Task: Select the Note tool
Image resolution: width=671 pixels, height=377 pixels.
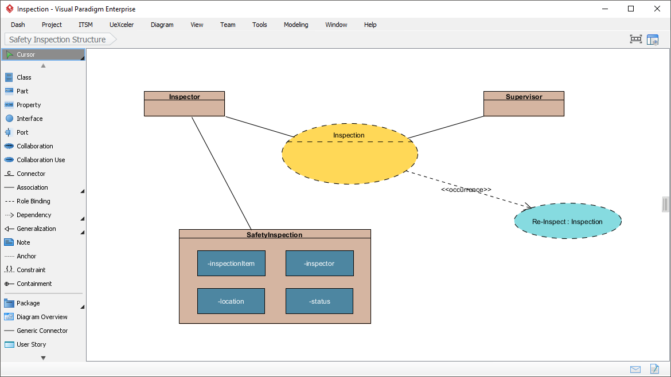Action: (x=23, y=242)
